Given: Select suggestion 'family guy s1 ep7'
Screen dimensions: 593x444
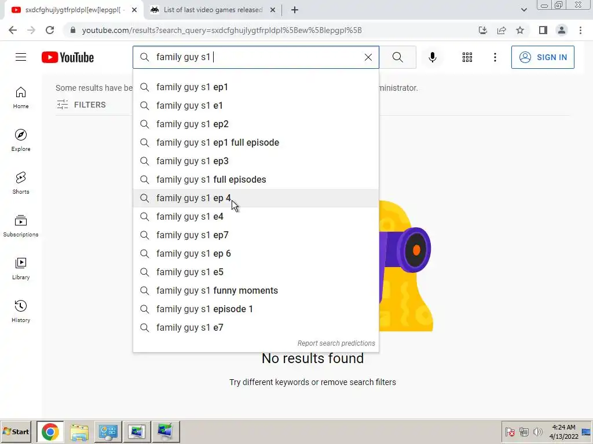Looking at the screenshot, I should (255, 235).
